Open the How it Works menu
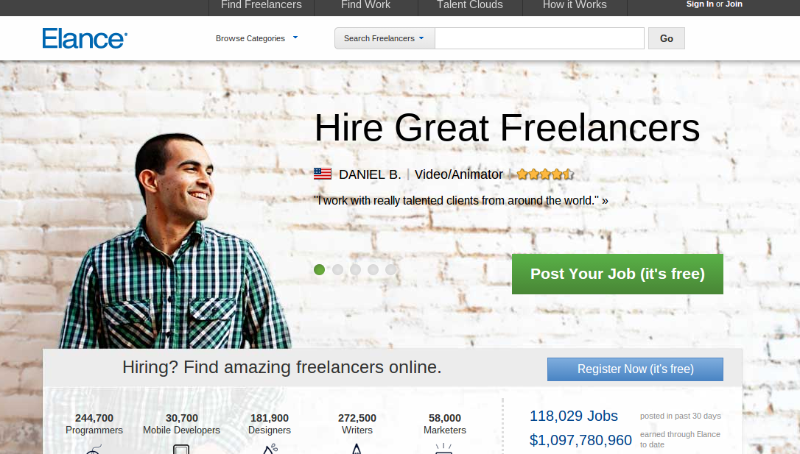 (575, 6)
